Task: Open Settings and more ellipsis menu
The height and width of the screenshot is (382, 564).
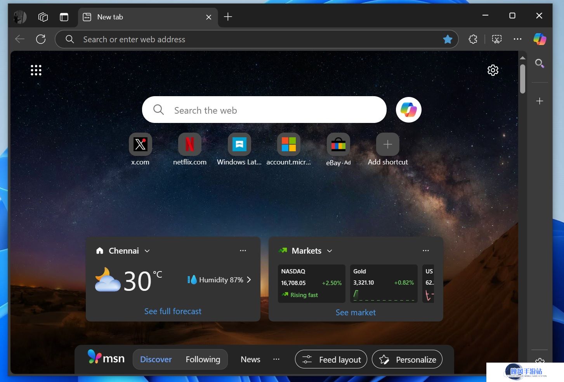Action: click(517, 39)
